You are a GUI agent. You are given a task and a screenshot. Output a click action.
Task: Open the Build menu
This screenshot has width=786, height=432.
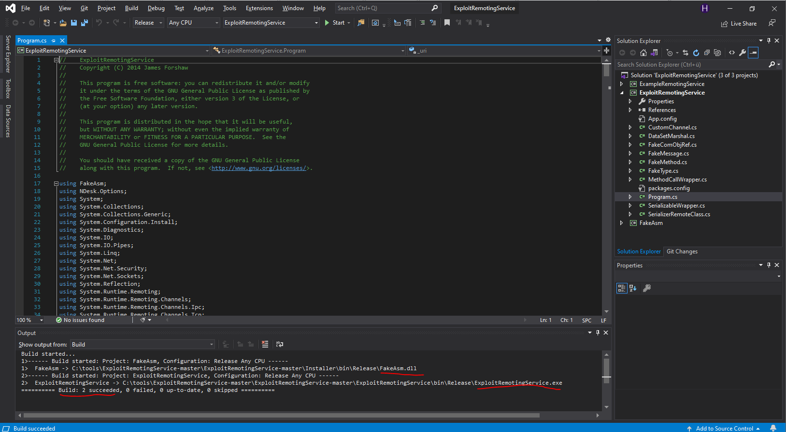[131, 8]
